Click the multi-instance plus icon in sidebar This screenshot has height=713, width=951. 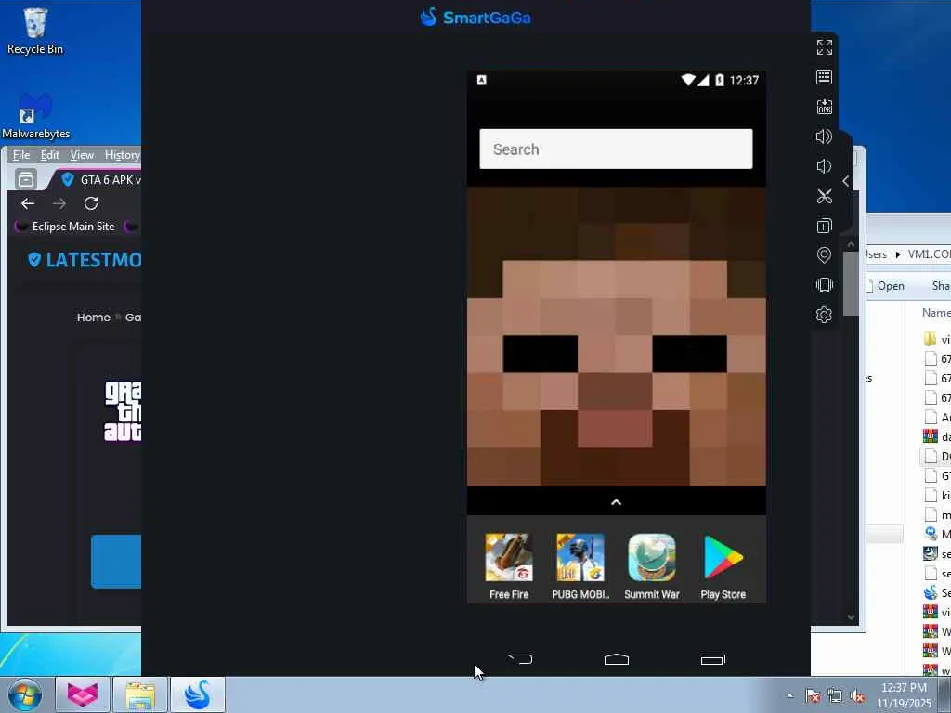824,227
